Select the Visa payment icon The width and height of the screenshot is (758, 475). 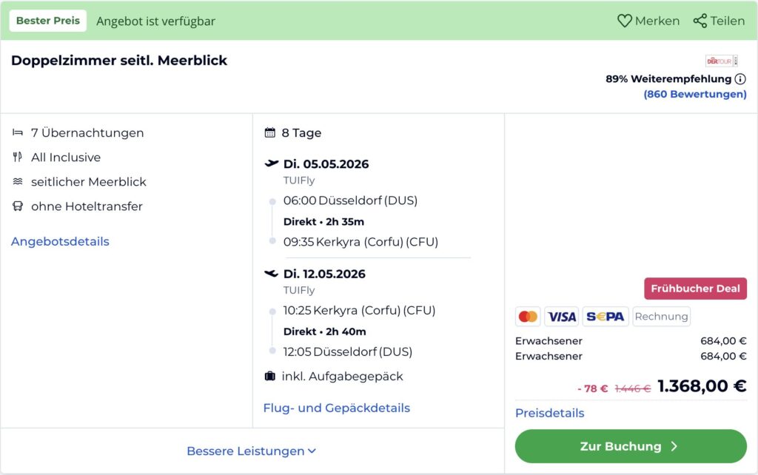click(x=561, y=316)
